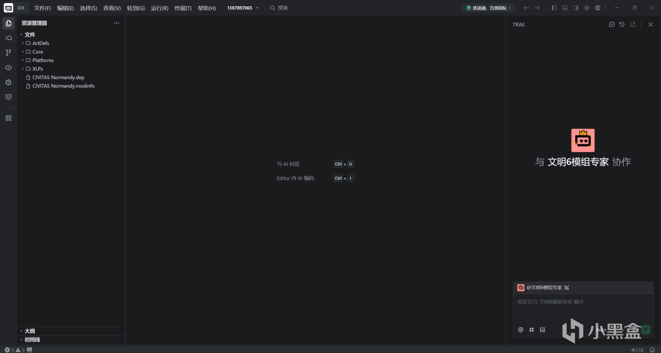
Task: Click the TRAE panel title
Action: 518,24
